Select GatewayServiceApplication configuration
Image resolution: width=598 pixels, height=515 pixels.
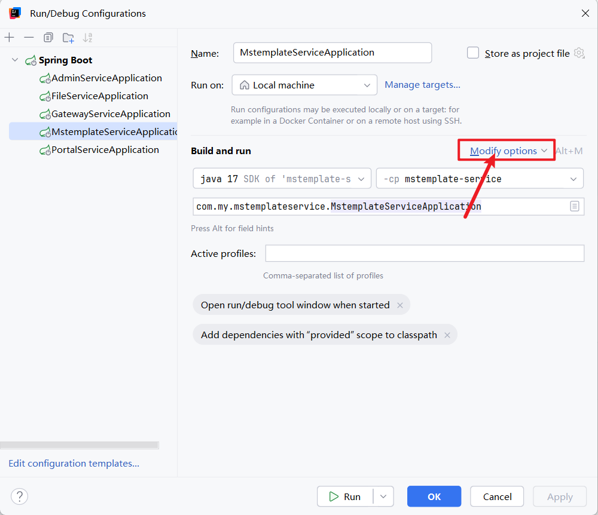click(105, 114)
